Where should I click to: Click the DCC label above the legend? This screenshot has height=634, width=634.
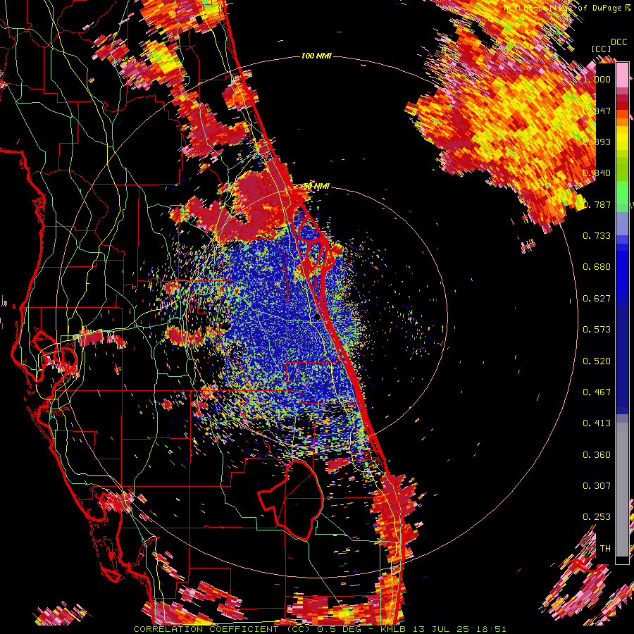coord(619,42)
